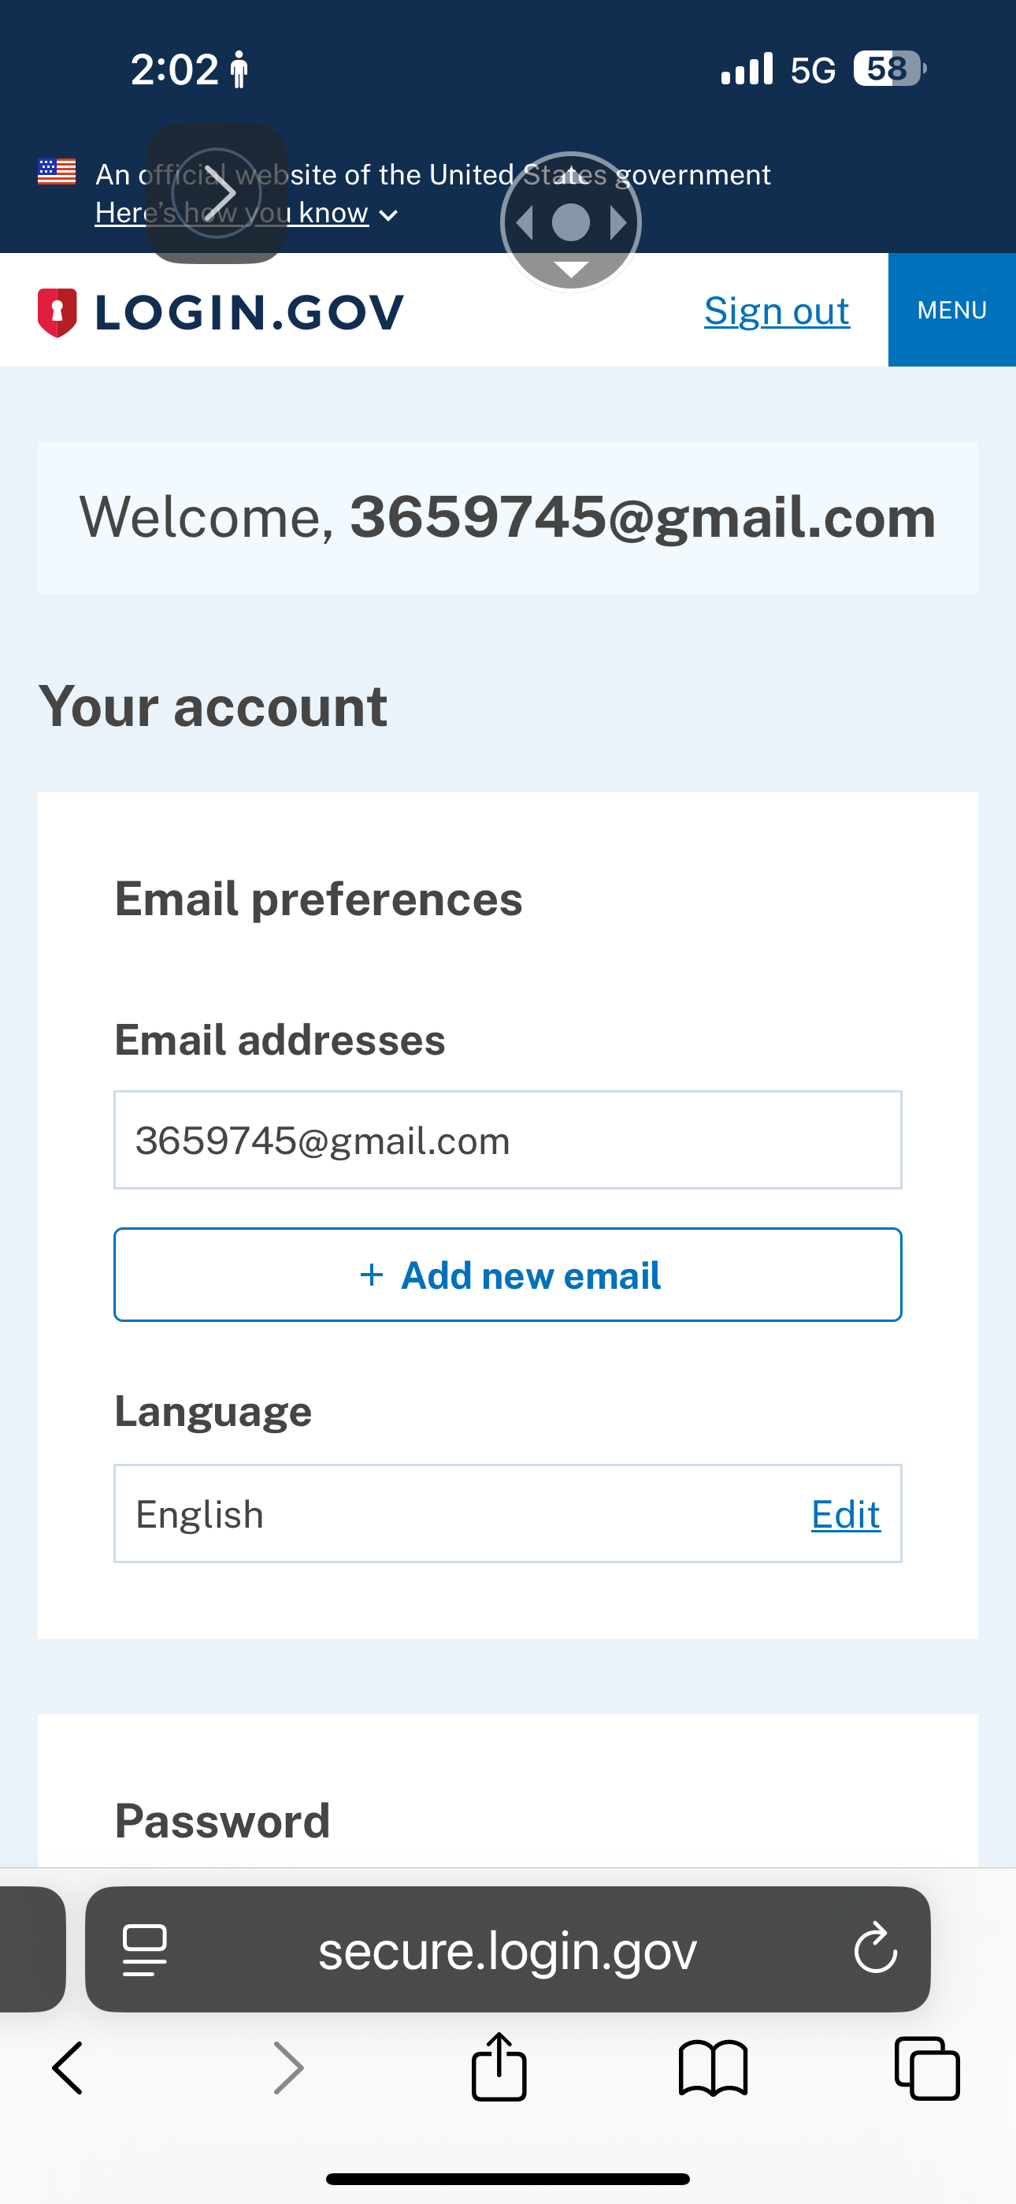Tap the US flag icon

pos(57,172)
